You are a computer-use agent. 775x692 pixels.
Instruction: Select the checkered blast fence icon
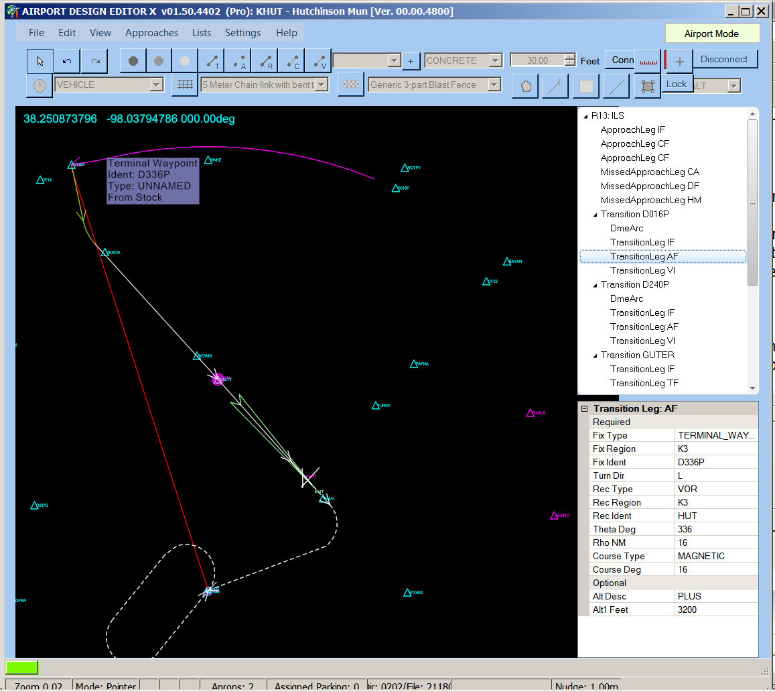click(x=351, y=85)
